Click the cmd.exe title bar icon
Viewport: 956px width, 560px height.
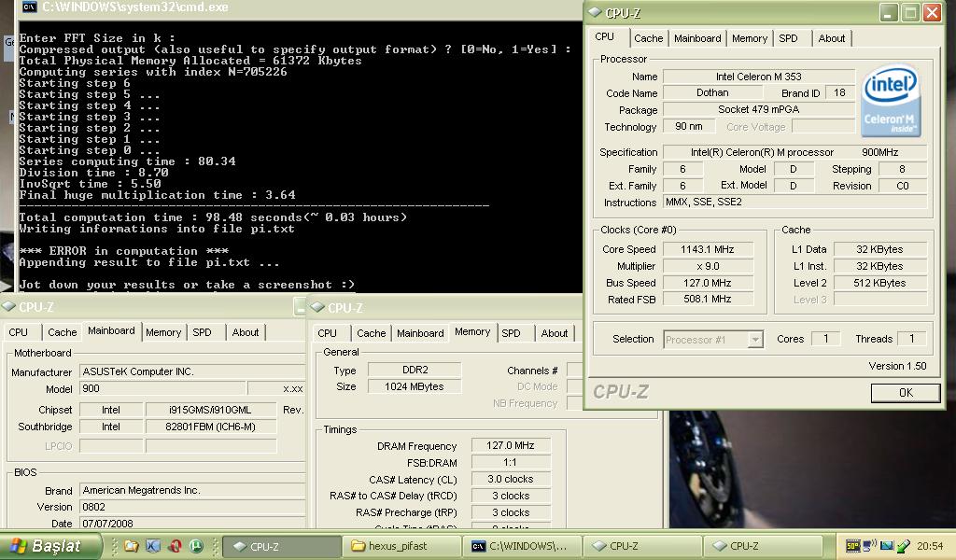click(29, 7)
